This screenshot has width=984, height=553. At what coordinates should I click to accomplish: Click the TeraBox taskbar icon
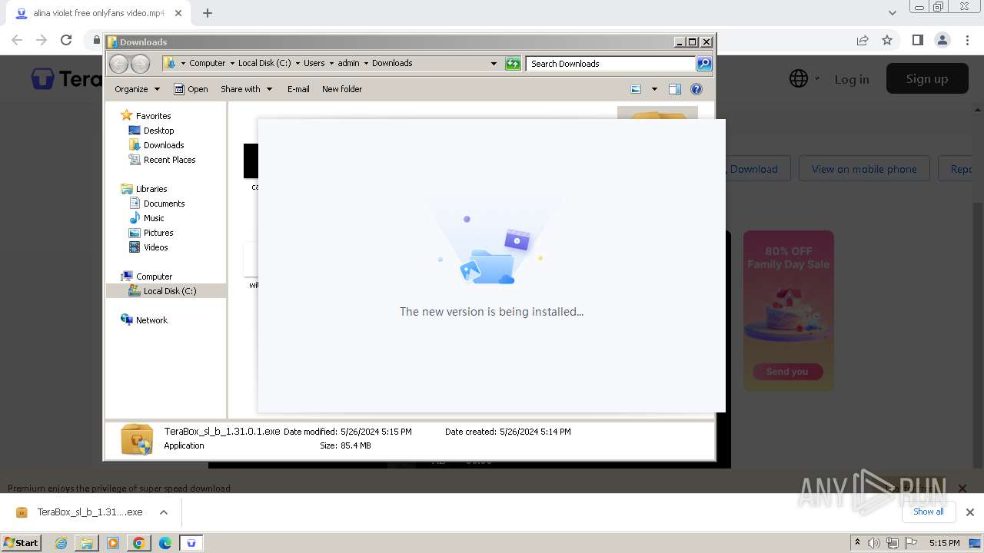[191, 543]
